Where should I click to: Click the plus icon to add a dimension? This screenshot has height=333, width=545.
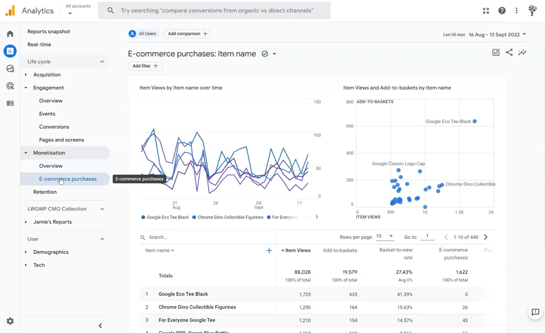(x=269, y=251)
